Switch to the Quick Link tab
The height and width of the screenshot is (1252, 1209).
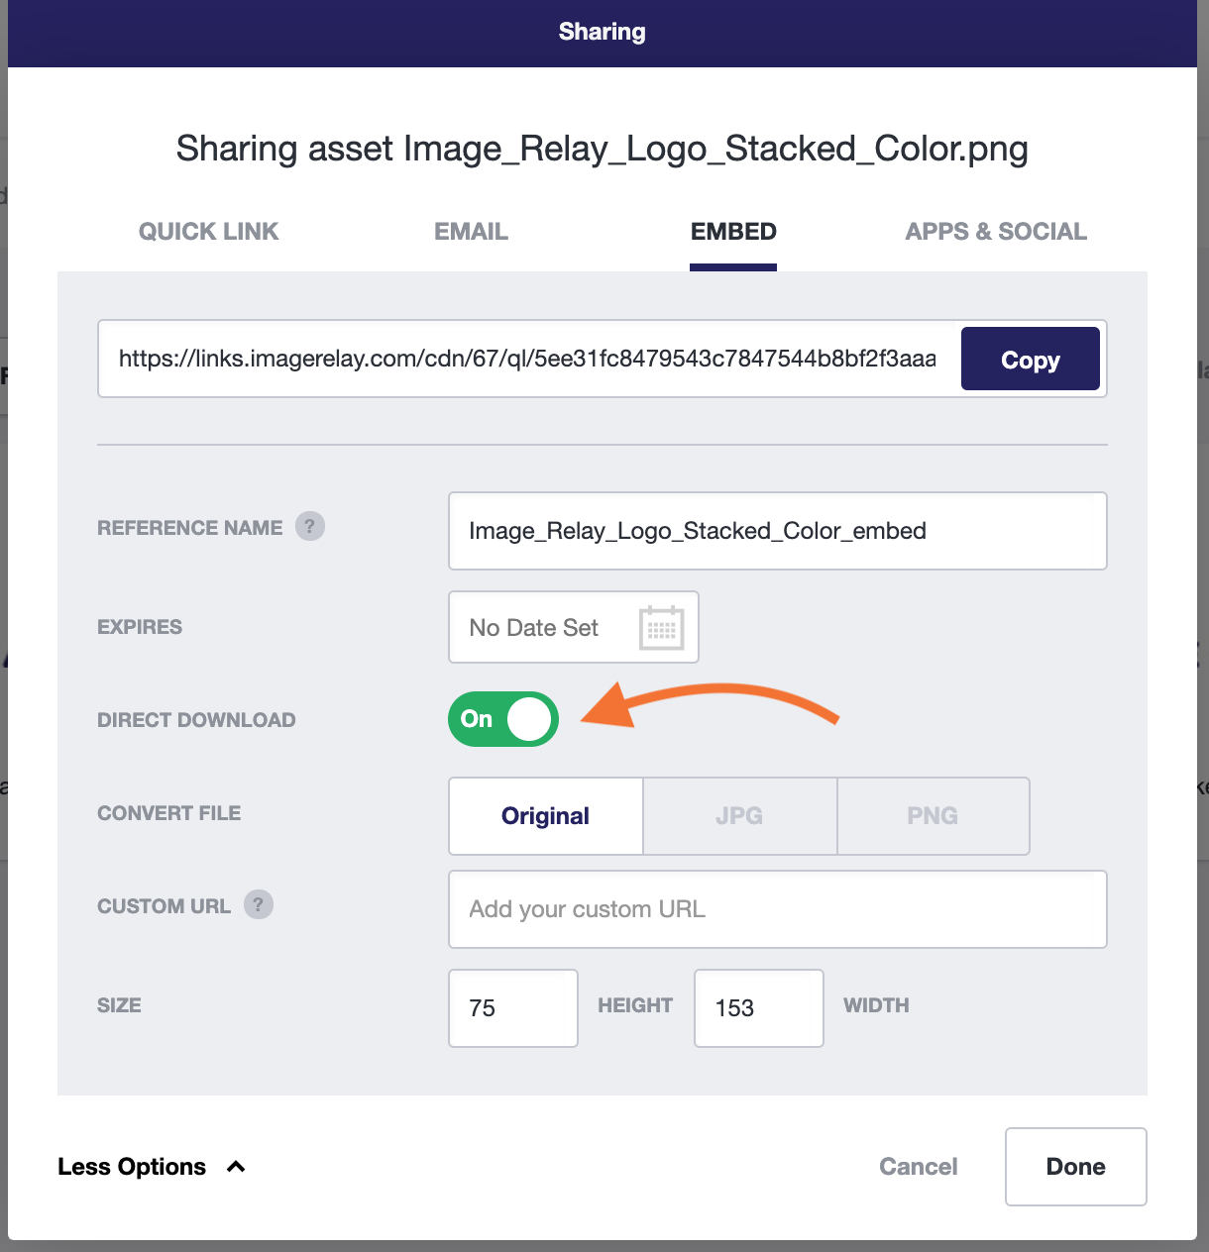click(x=209, y=232)
